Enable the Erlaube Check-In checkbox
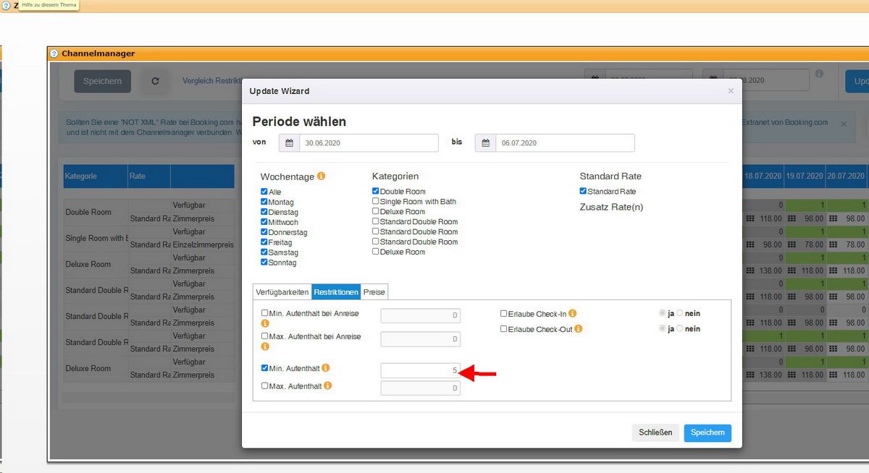Image resolution: width=869 pixels, height=473 pixels. click(503, 314)
